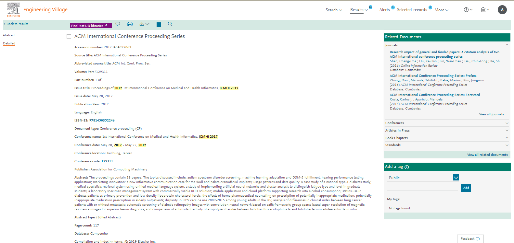Click Find it at UB libraries button
Image resolution: width=514 pixels, height=243 pixels.
(91, 26)
